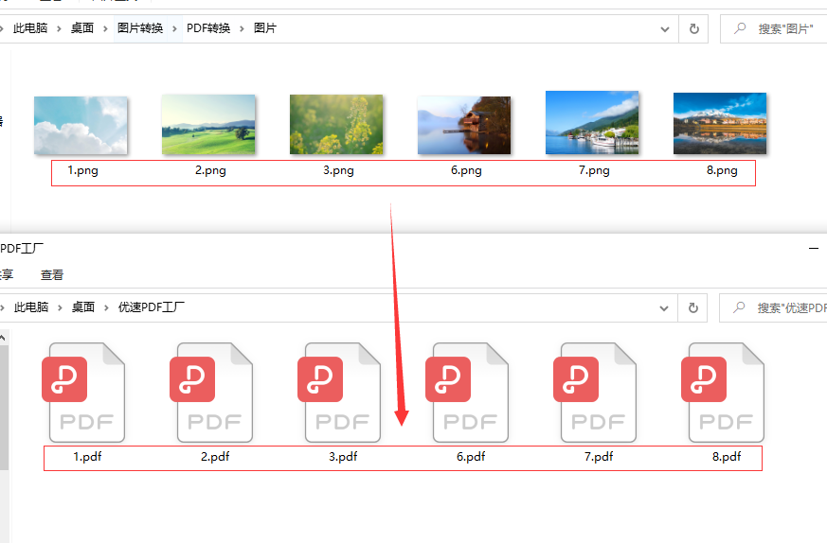Go to PDF转换 folder in breadcrumb
This screenshot has width=827, height=543.
click(x=208, y=28)
